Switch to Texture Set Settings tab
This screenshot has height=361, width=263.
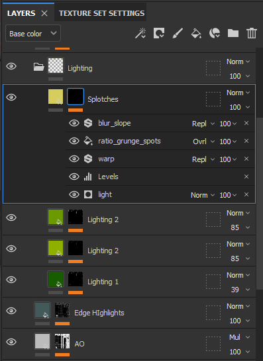pyautogui.click(x=102, y=13)
